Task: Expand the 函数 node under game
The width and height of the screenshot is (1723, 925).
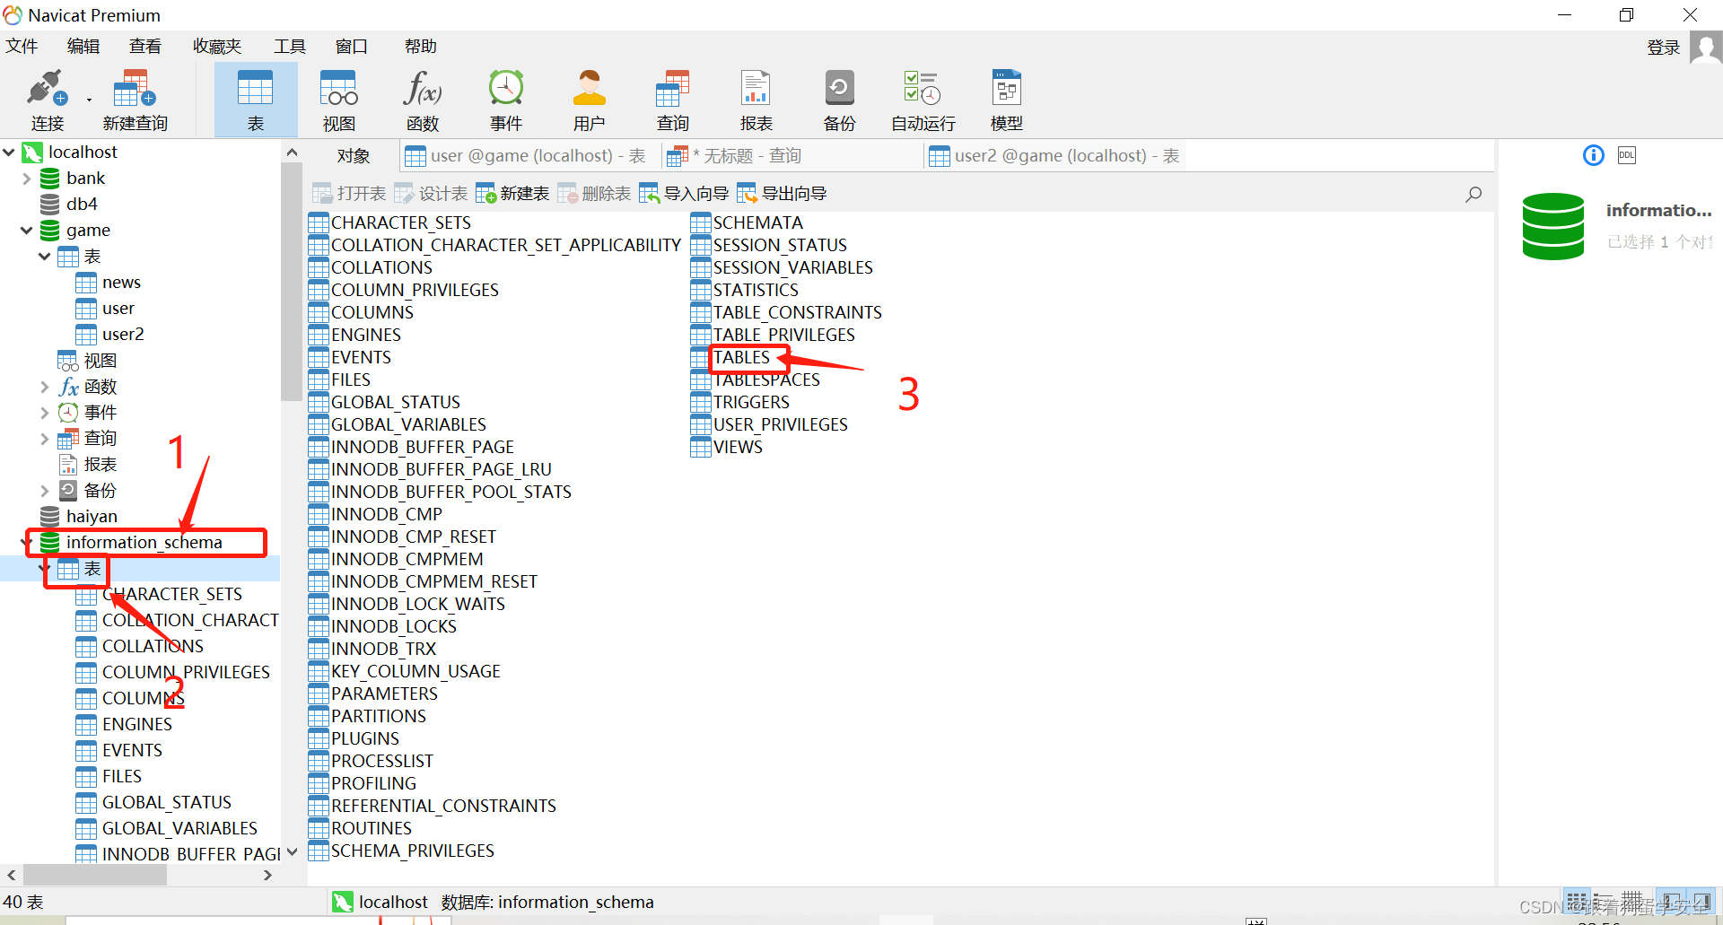Action: click(44, 387)
